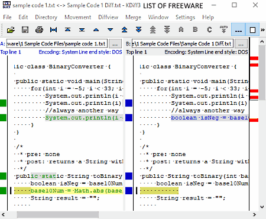Image resolution: width=266 pixels, height=219 pixels.
Task: Jump to first delta icon
Action: pyautogui.click(x=67, y=30)
